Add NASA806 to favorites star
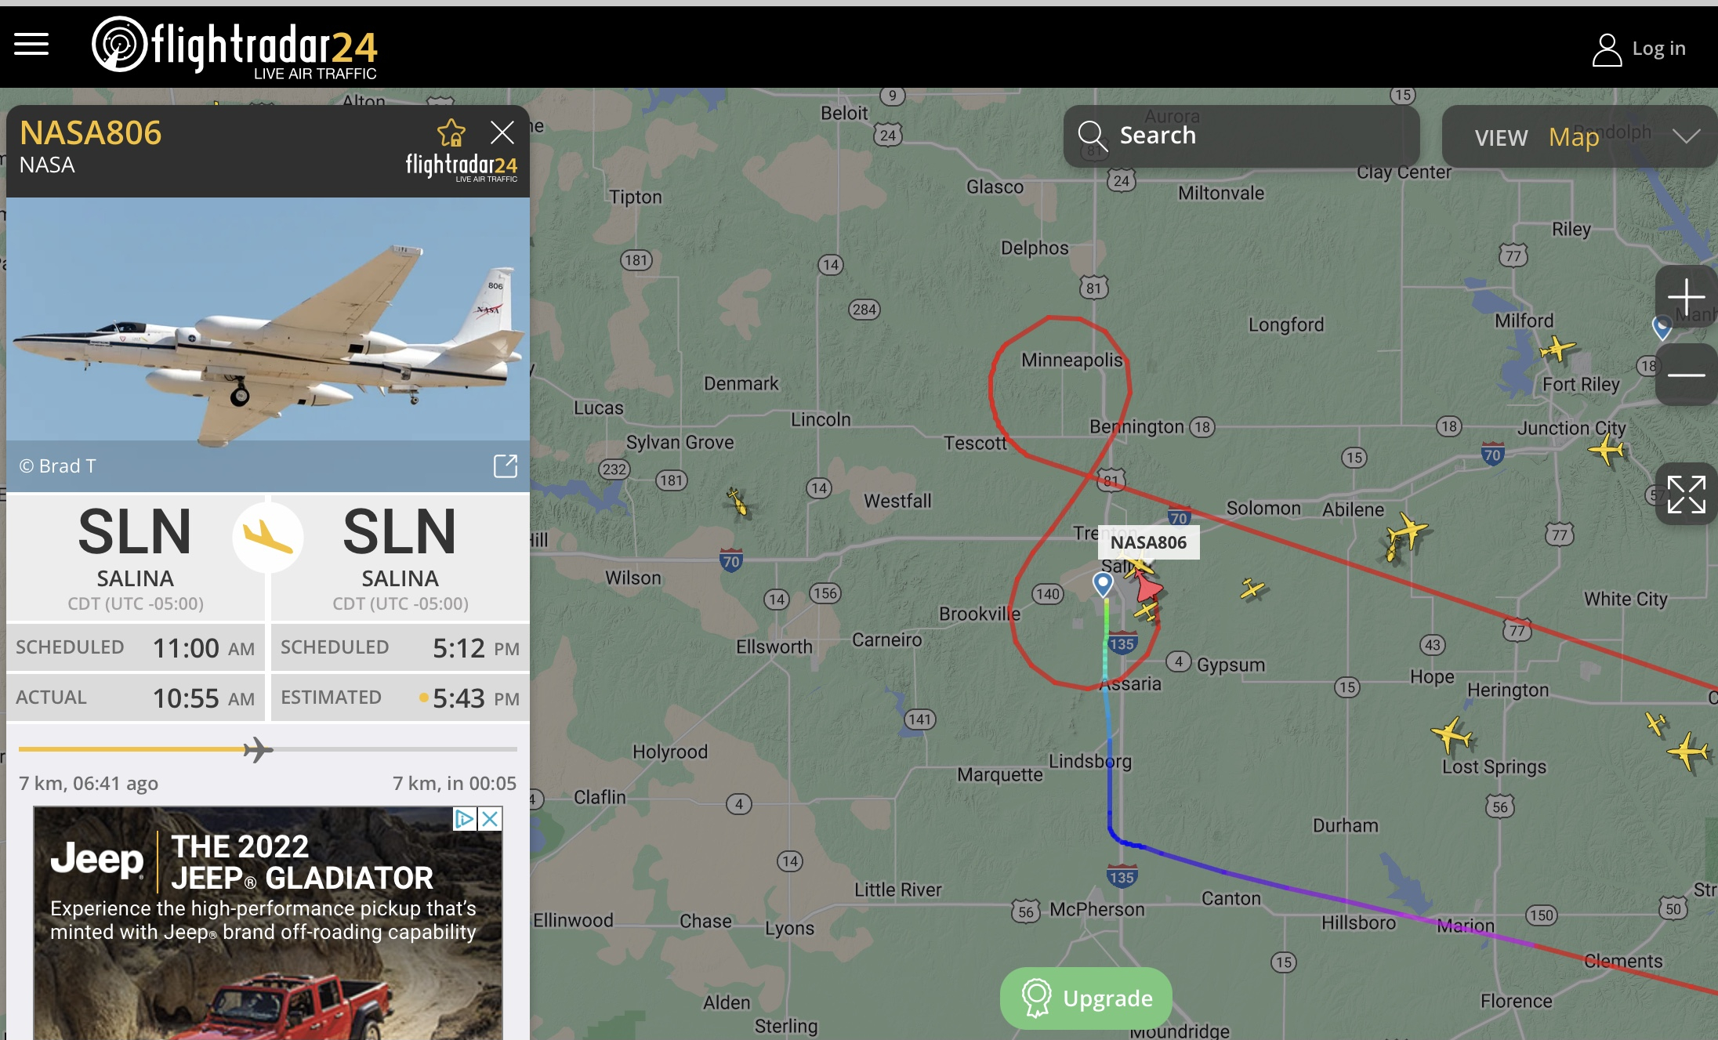The image size is (1718, 1040). click(x=451, y=132)
